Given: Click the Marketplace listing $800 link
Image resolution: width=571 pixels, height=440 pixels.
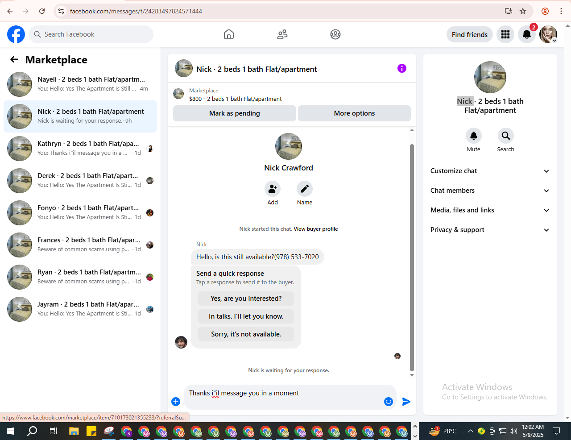Looking at the screenshot, I should pyautogui.click(x=236, y=99).
